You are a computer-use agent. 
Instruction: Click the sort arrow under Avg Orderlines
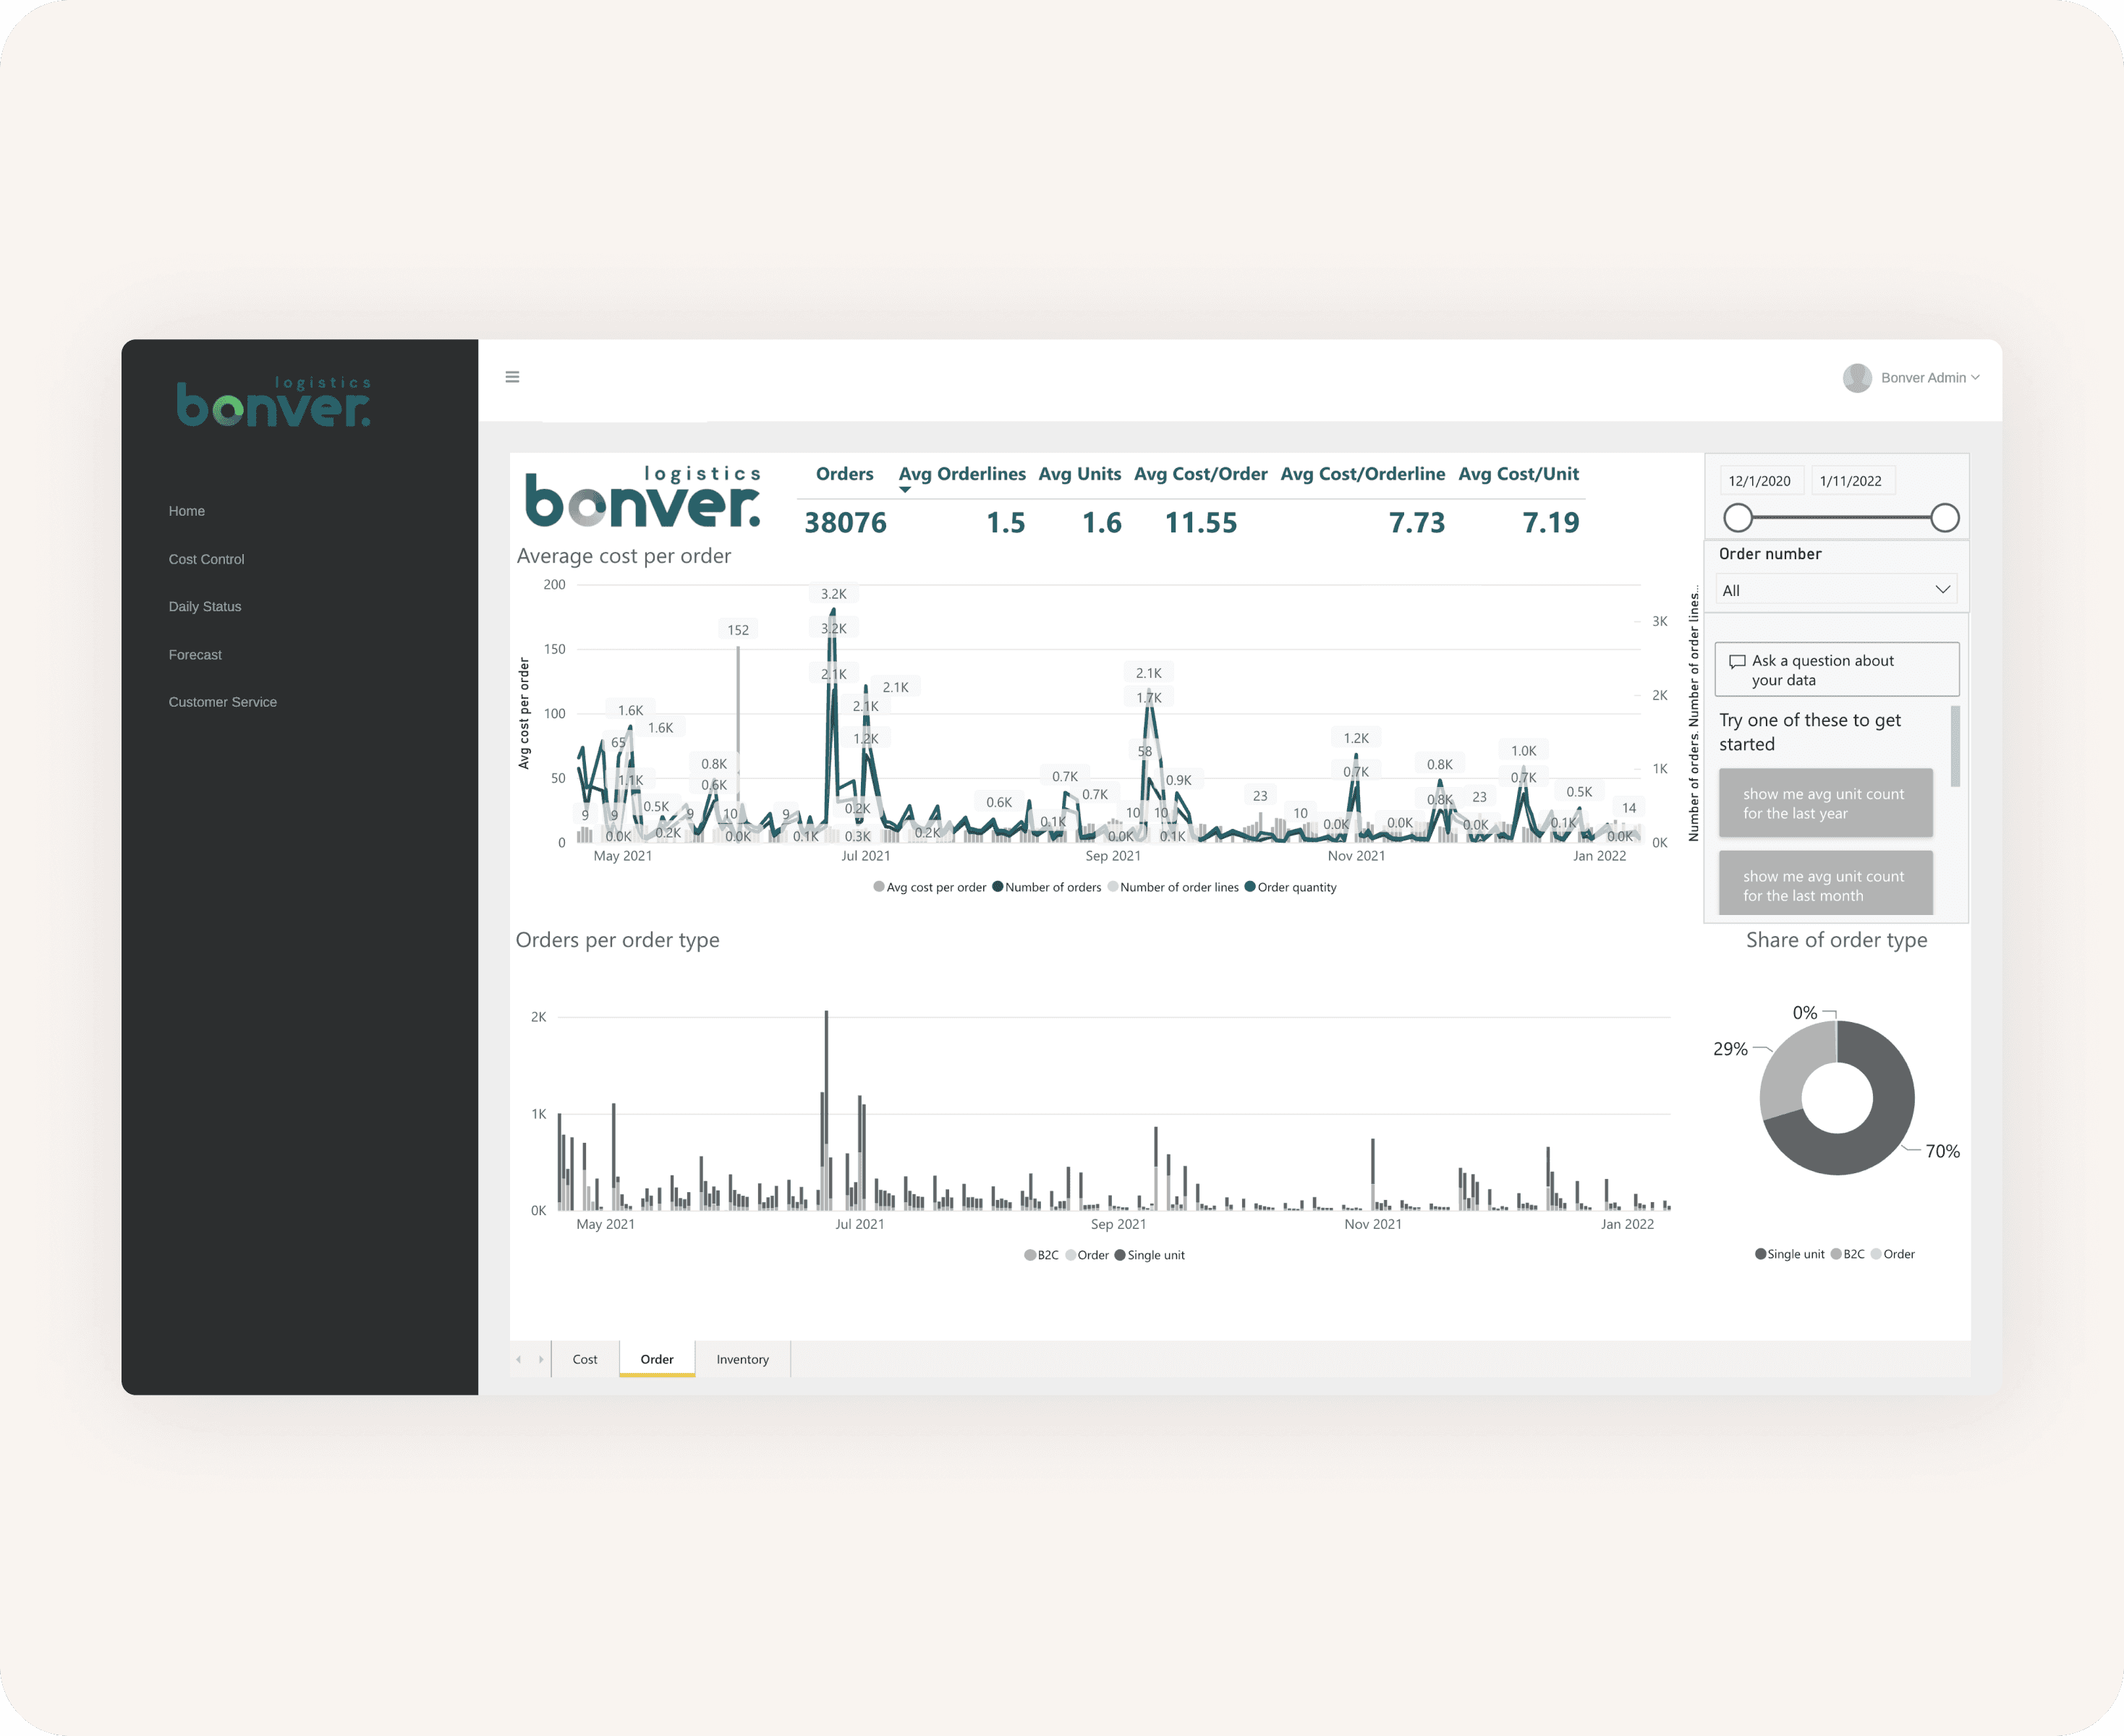pyautogui.click(x=905, y=490)
